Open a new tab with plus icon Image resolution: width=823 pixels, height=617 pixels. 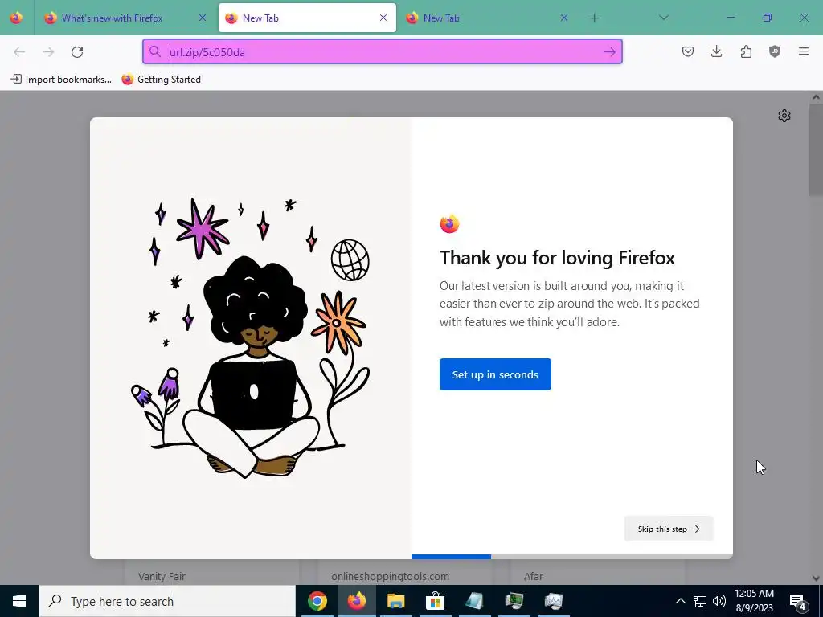tap(594, 18)
